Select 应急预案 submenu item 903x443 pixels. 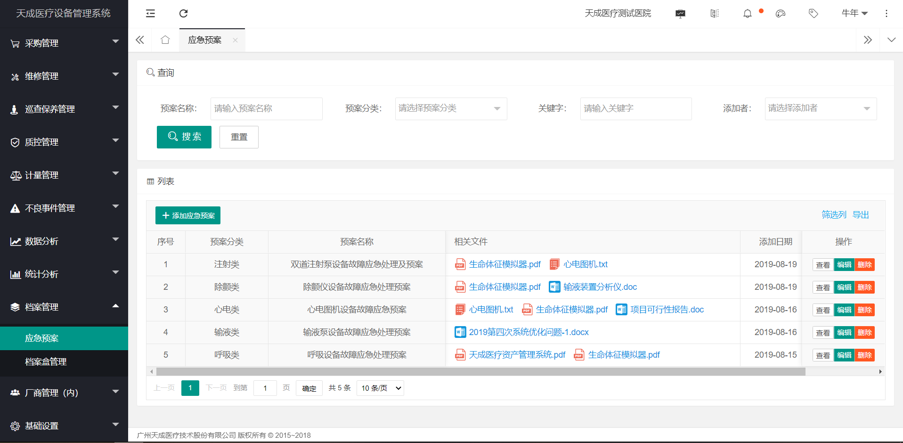64,338
